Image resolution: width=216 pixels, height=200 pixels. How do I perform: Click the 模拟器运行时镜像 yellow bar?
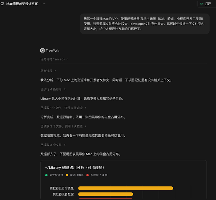tap(126, 188)
